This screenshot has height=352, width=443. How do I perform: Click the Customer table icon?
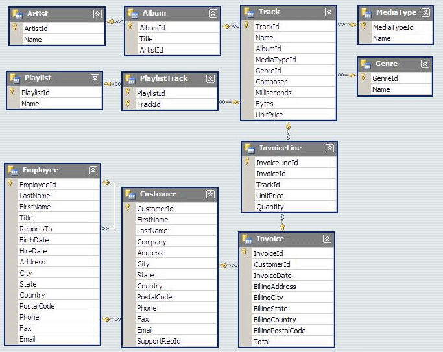click(x=130, y=194)
